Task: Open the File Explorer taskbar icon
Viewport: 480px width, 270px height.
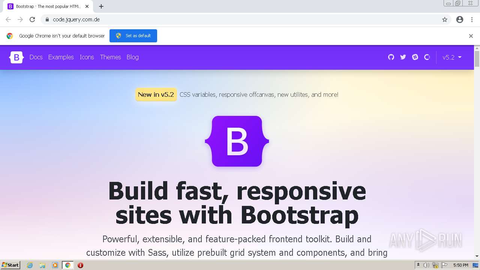Action: [42, 265]
